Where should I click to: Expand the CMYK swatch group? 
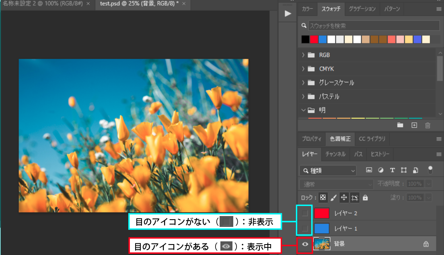pyautogui.click(x=303, y=69)
